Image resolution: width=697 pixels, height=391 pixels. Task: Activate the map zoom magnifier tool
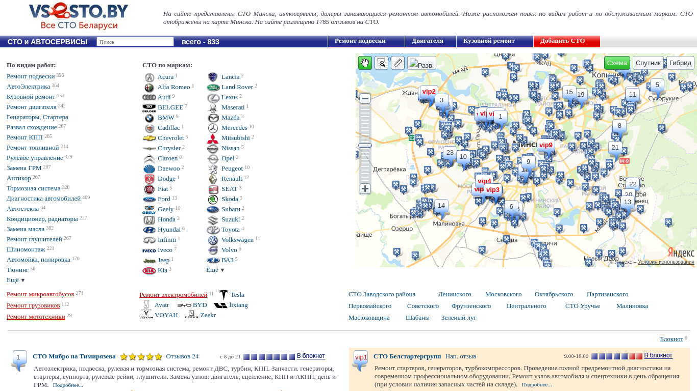tap(381, 63)
